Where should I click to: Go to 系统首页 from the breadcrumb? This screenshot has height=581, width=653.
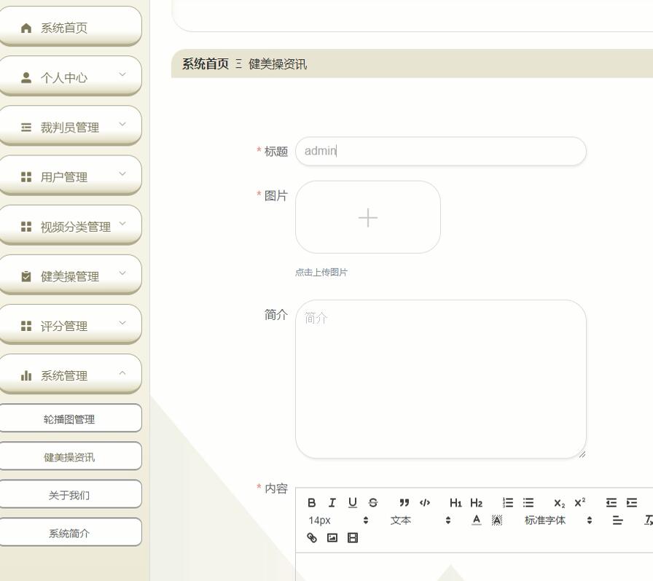(x=204, y=63)
